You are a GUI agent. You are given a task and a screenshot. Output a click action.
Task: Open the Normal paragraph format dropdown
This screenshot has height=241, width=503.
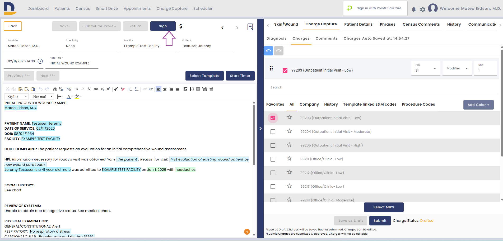tap(42, 97)
